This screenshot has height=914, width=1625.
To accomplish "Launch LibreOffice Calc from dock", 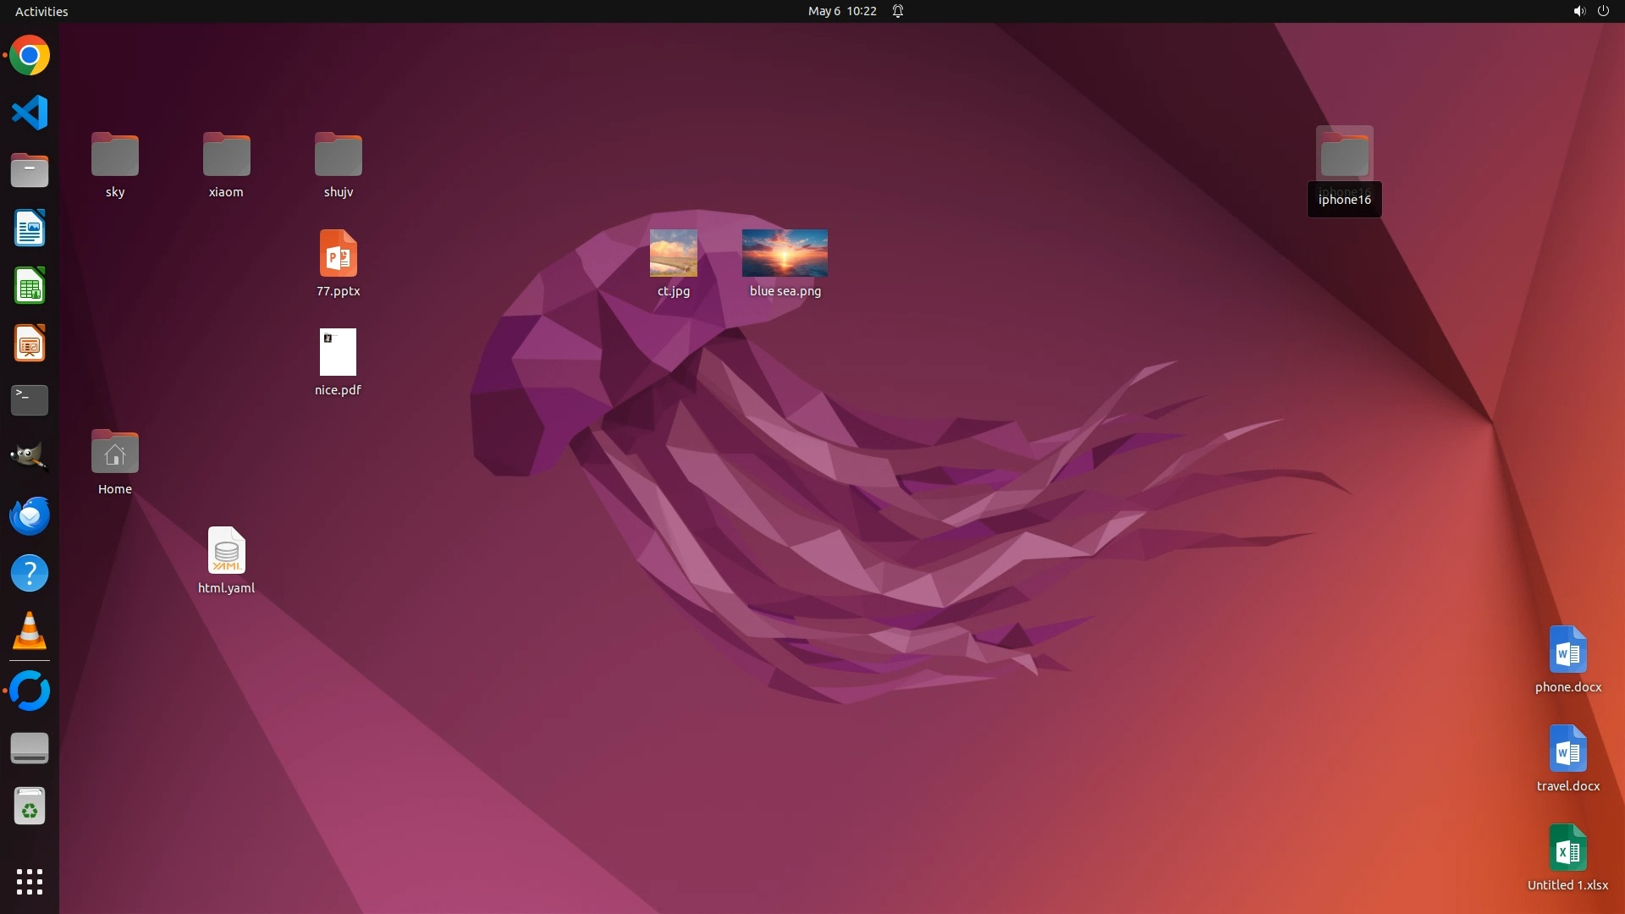I will (30, 286).
